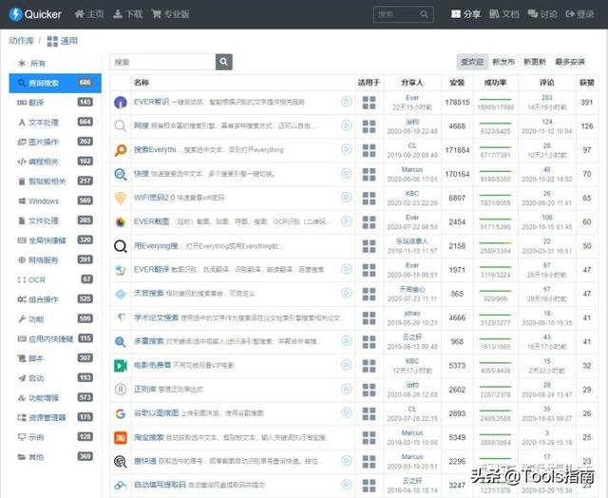608x498 pixels.
Task: Click the 谷歌以图搜图 Google G icon
Action: click(121, 413)
